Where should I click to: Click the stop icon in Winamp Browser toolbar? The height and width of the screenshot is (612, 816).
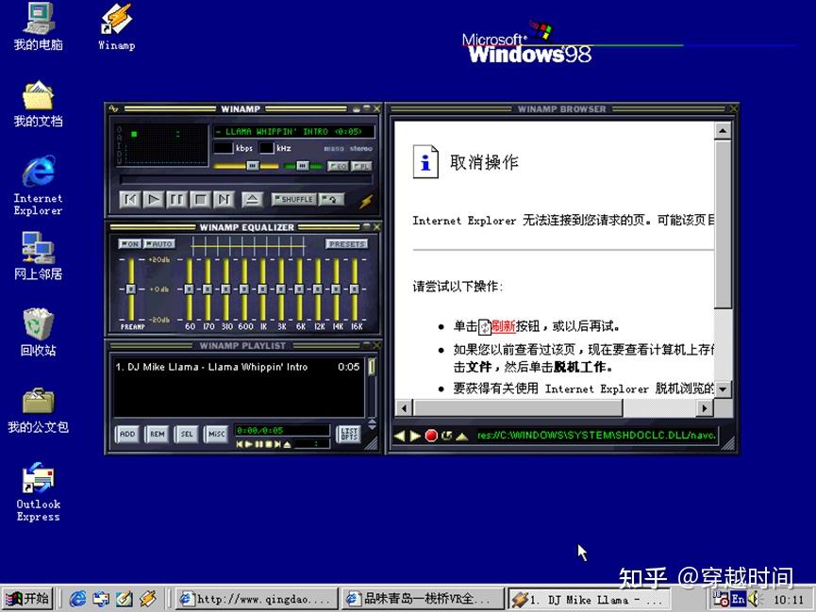click(x=432, y=435)
